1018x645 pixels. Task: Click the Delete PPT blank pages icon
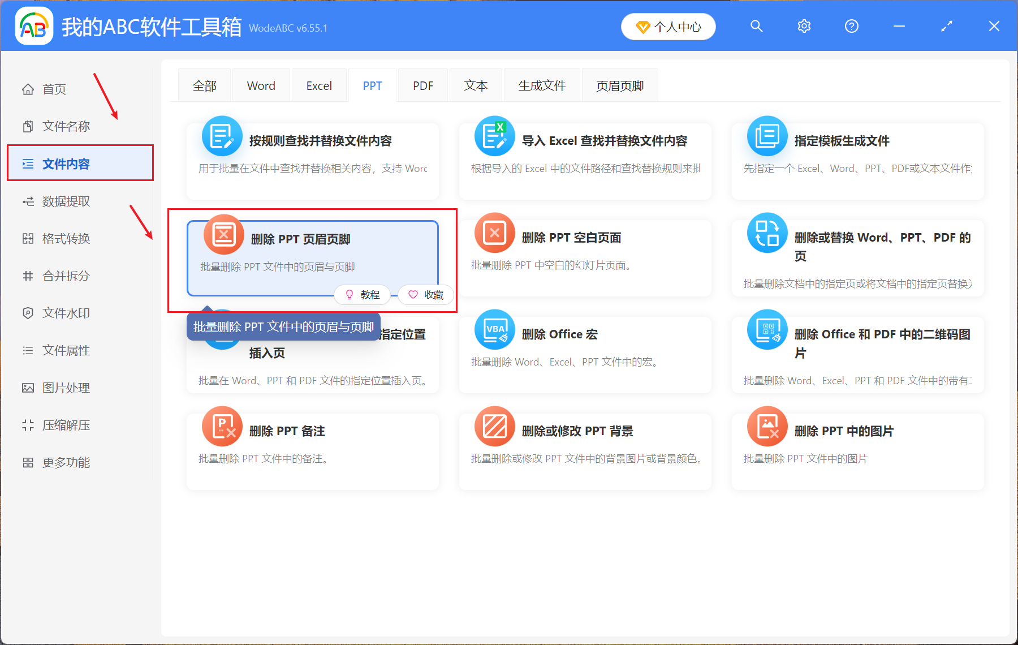(x=494, y=233)
